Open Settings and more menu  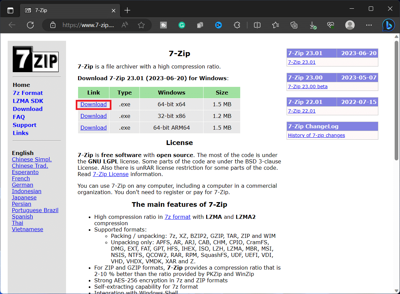(x=369, y=25)
